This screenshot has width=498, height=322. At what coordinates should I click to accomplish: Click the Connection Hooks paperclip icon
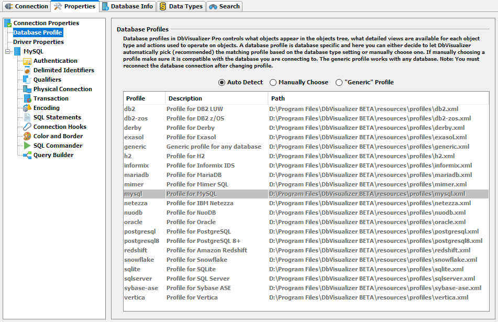point(27,127)
